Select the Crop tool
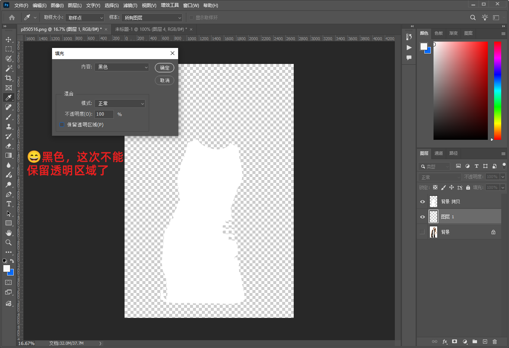 [9, 78]
